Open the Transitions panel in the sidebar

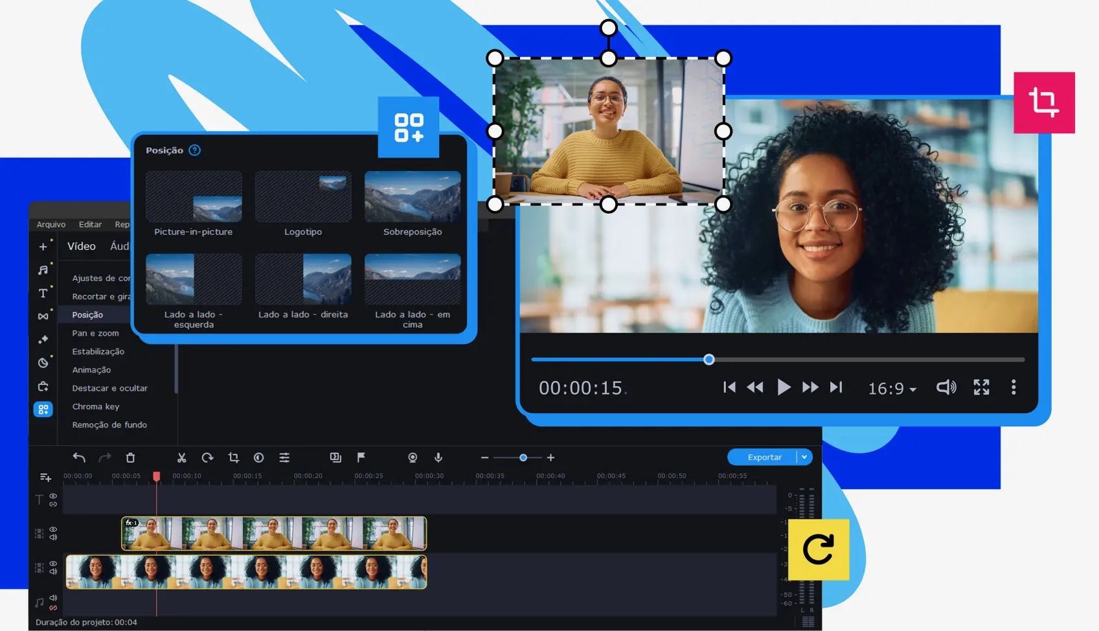coord(43,315)
